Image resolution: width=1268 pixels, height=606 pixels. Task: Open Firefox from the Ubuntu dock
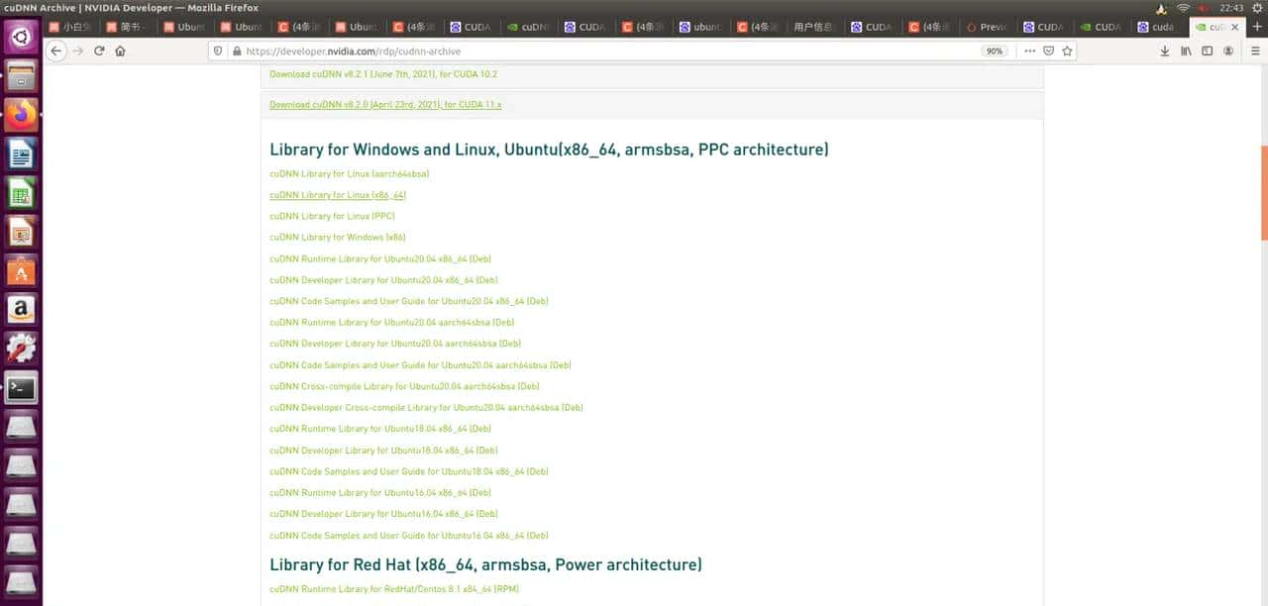pos(22,114)
